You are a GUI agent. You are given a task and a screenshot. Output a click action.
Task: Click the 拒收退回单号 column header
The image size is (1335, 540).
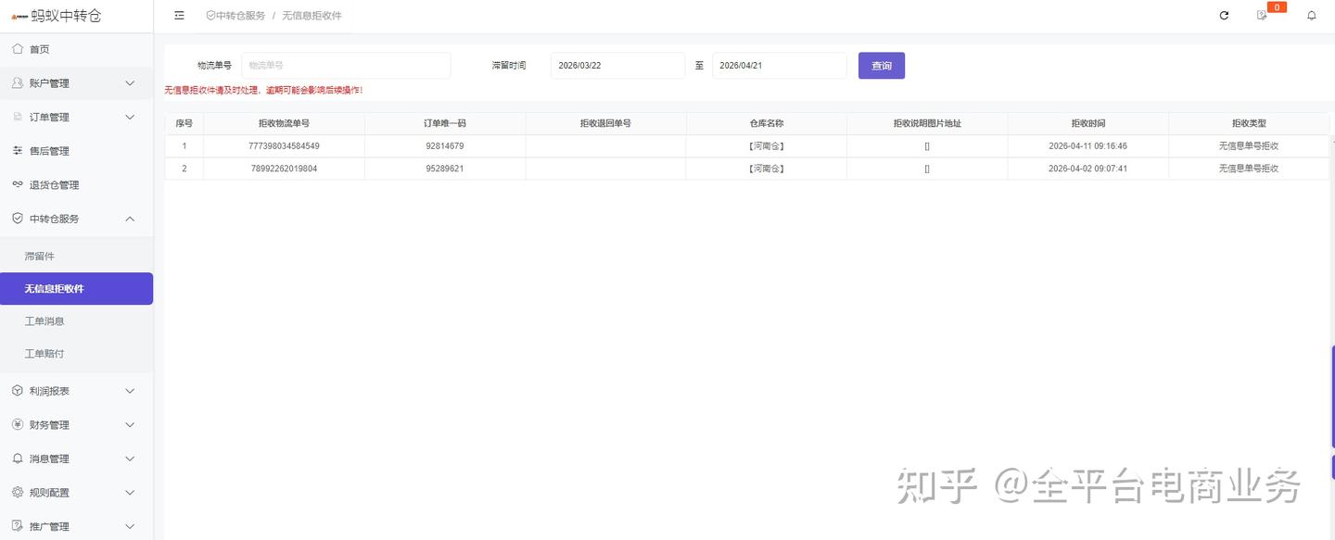tap(605, 123)
